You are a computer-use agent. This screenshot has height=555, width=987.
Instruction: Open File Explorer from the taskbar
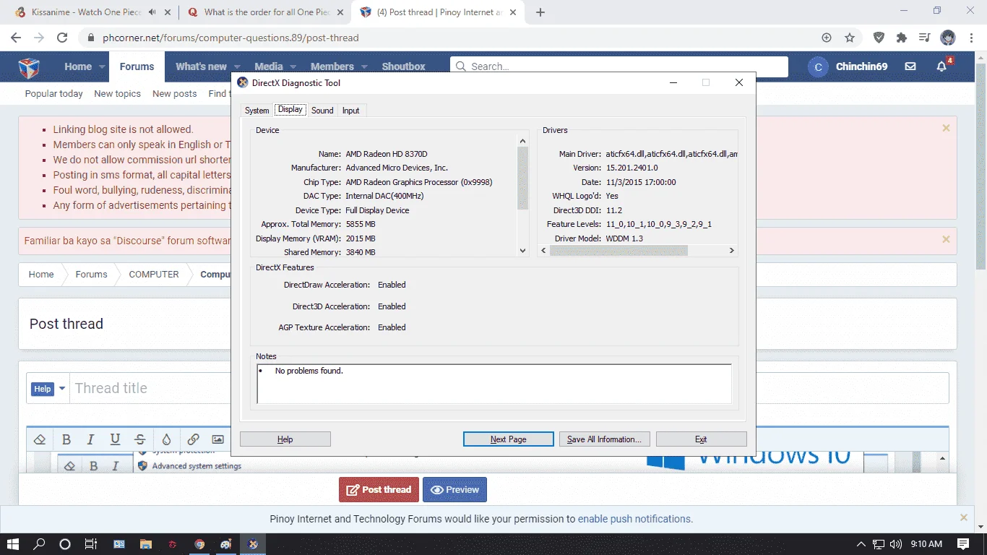[x=146, y=544]
